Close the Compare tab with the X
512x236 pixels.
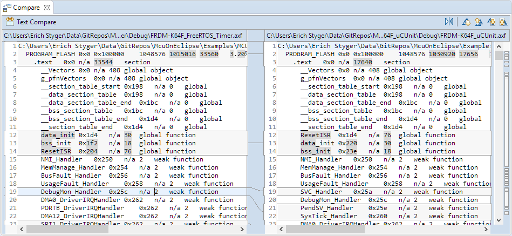coord(46,7)
